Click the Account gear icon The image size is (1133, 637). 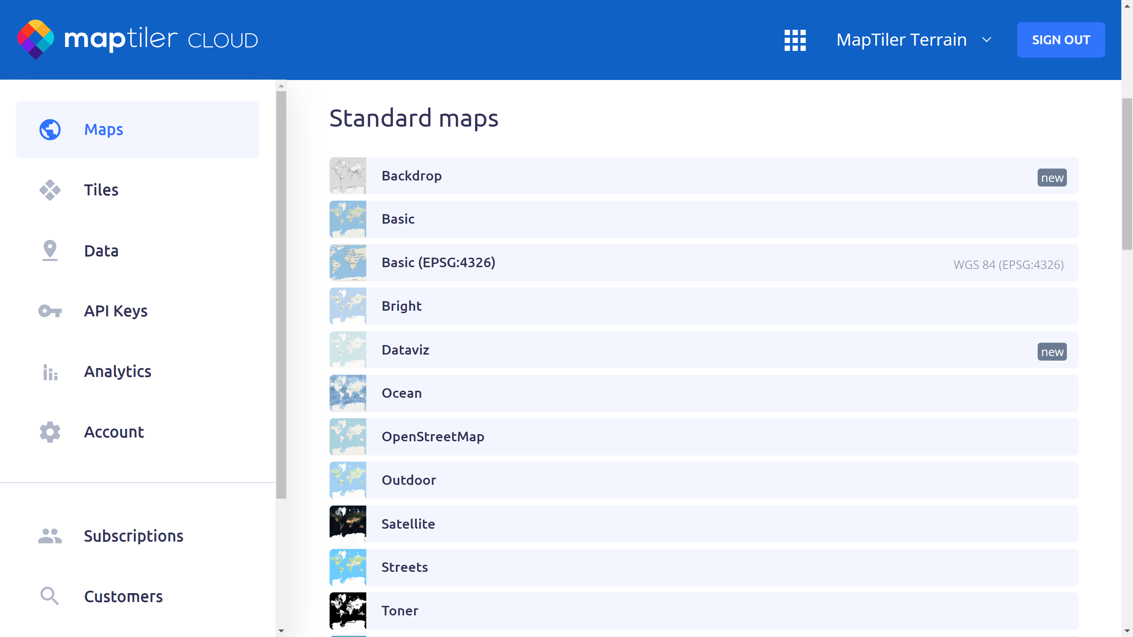click(50, 432)
